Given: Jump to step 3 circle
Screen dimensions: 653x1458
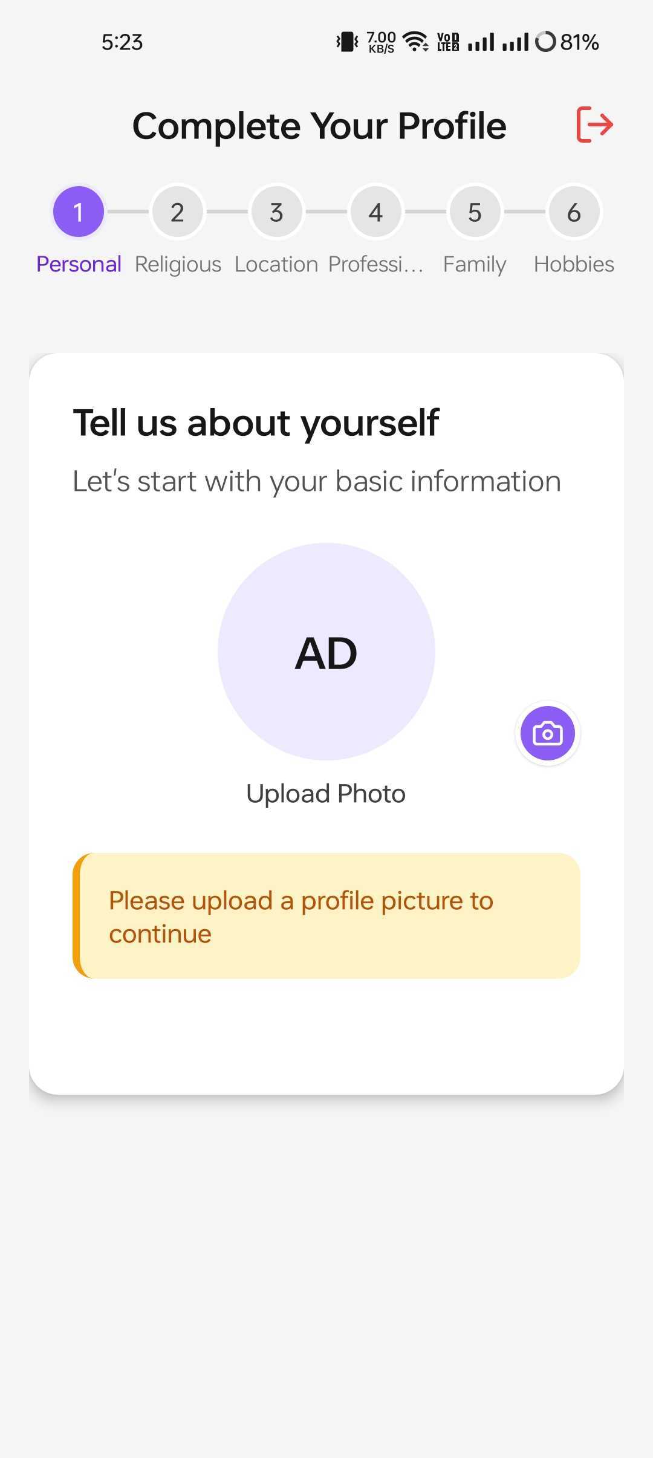Looking at the screenshot, I should tap(276, 212).
